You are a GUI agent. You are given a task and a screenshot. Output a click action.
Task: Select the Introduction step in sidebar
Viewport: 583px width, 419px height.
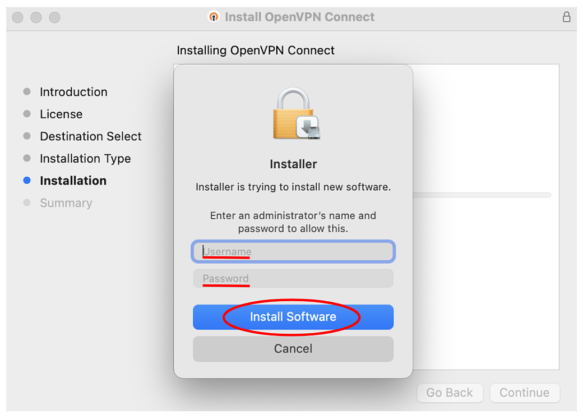[x=73, y=92]
